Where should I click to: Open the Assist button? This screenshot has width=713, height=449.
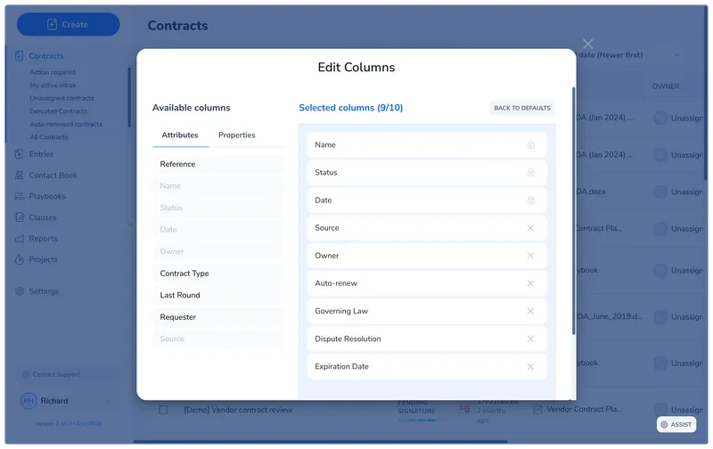point(676,424)
